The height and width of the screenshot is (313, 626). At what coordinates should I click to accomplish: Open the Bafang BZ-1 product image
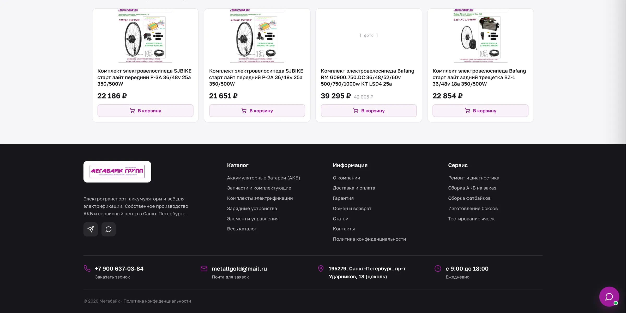[x=480, y=36]
